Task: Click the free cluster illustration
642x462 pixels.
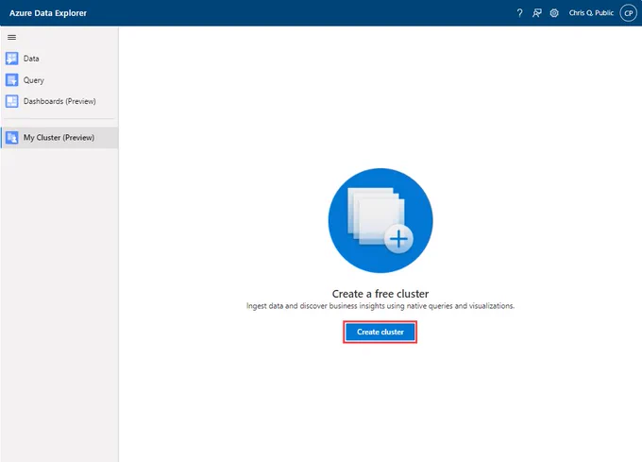Action: tap(380, 220)
